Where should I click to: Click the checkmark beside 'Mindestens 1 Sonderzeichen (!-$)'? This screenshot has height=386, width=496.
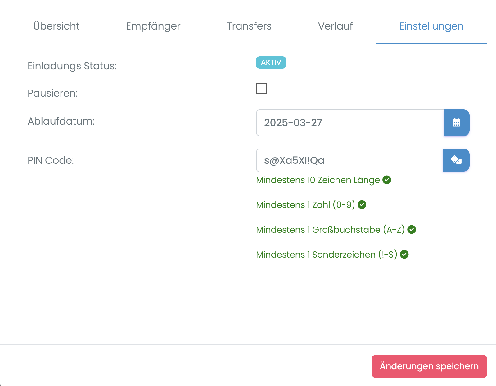404,254
